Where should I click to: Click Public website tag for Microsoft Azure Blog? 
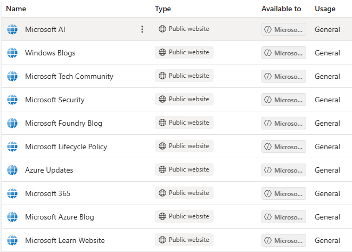(x=184, y=216)
